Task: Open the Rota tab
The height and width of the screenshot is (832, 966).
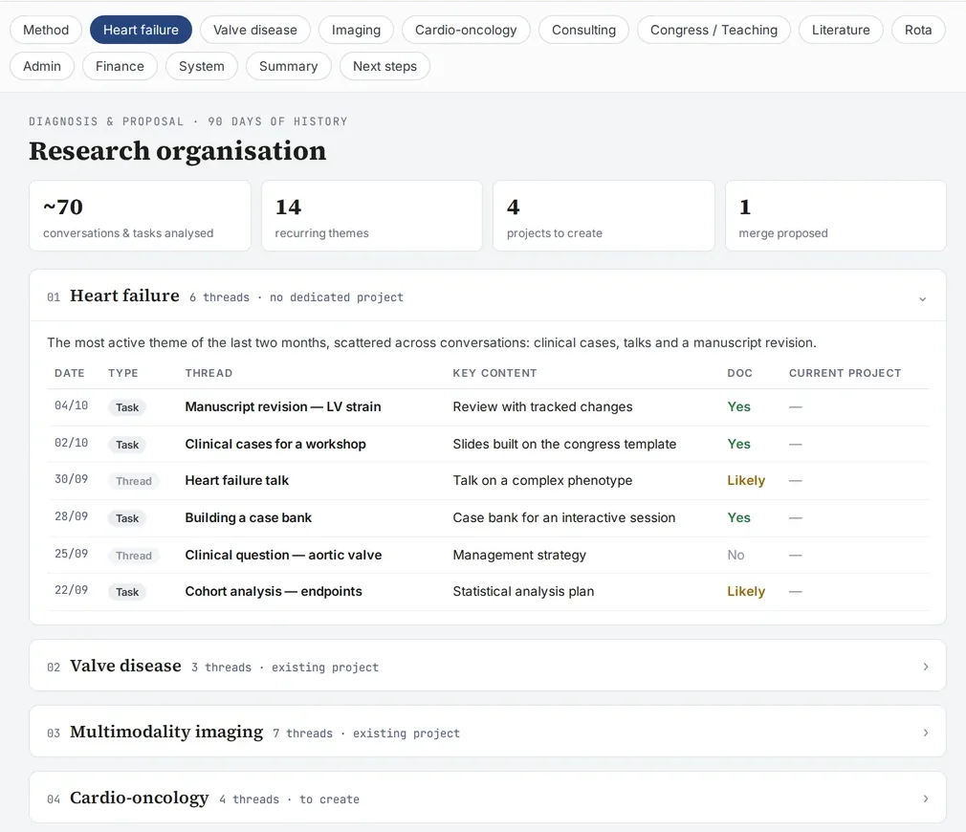Action: (918, 30)
